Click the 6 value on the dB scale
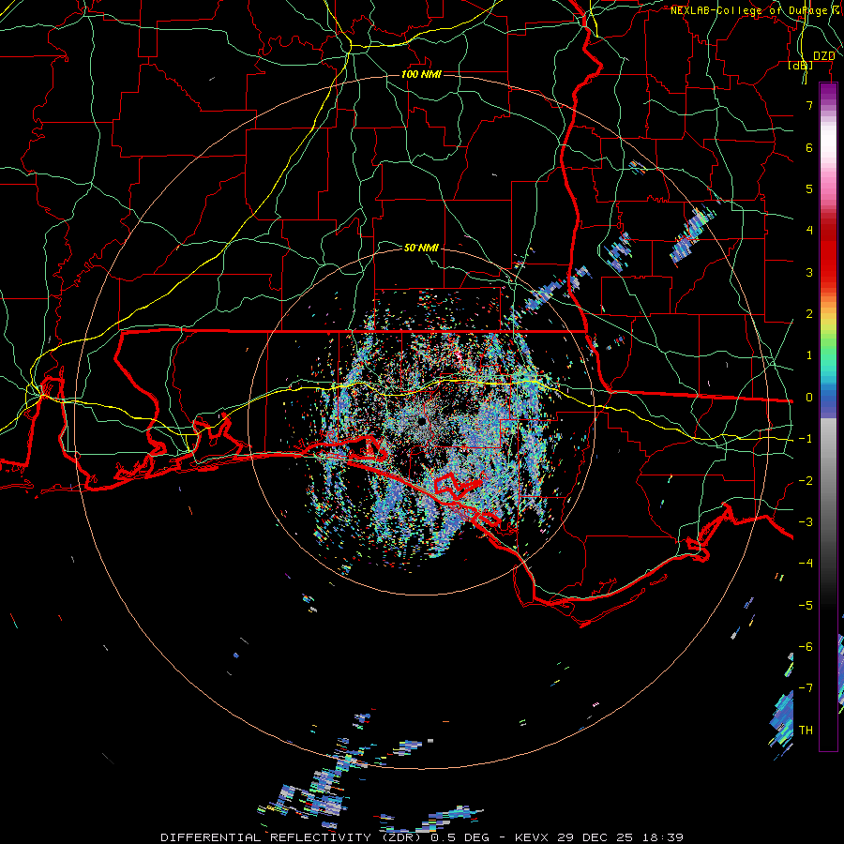The image size is (844, 844). click(809, 147)
